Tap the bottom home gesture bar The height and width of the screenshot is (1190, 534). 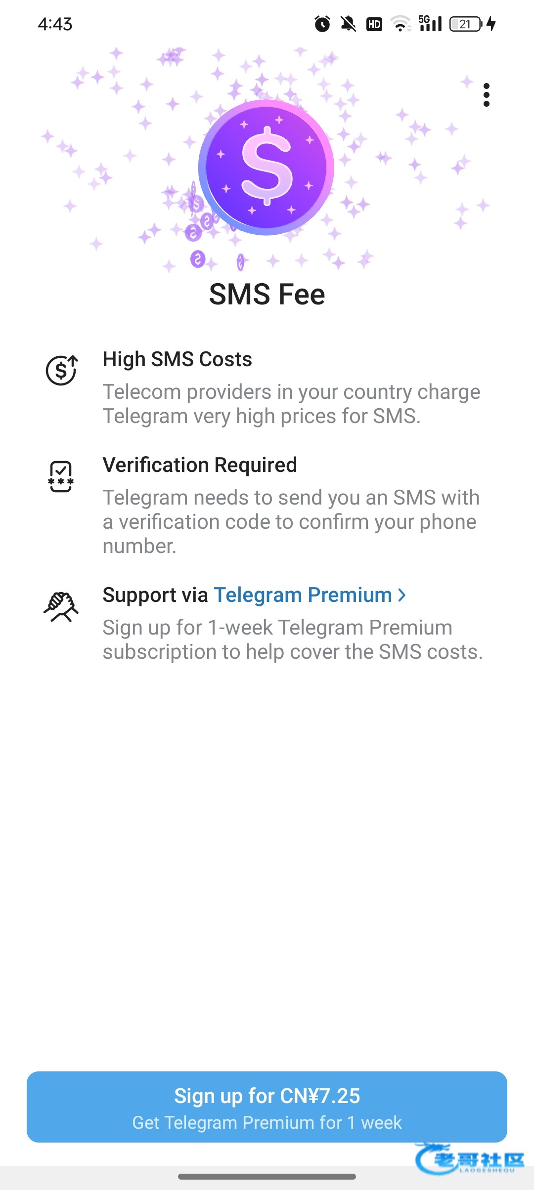click(267, 1177)
